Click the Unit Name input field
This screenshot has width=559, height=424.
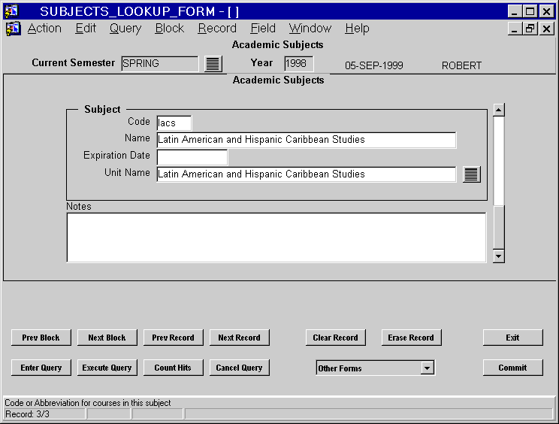pos(307,174)
